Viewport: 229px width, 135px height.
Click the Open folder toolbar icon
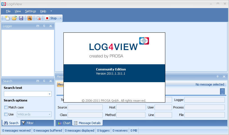coord(14,18)
